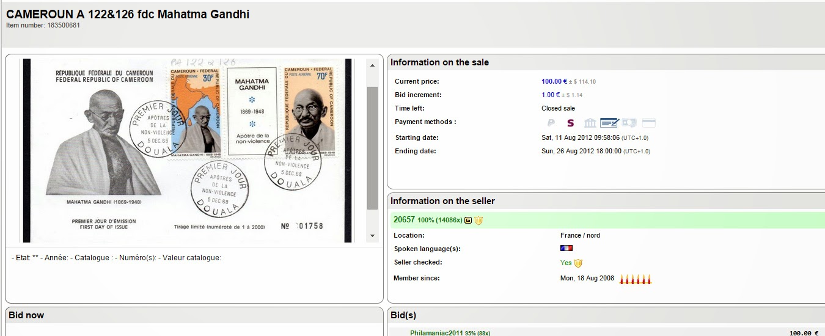
Task: Click the bank transfer payment icon
Action: [x=590, y=123]
